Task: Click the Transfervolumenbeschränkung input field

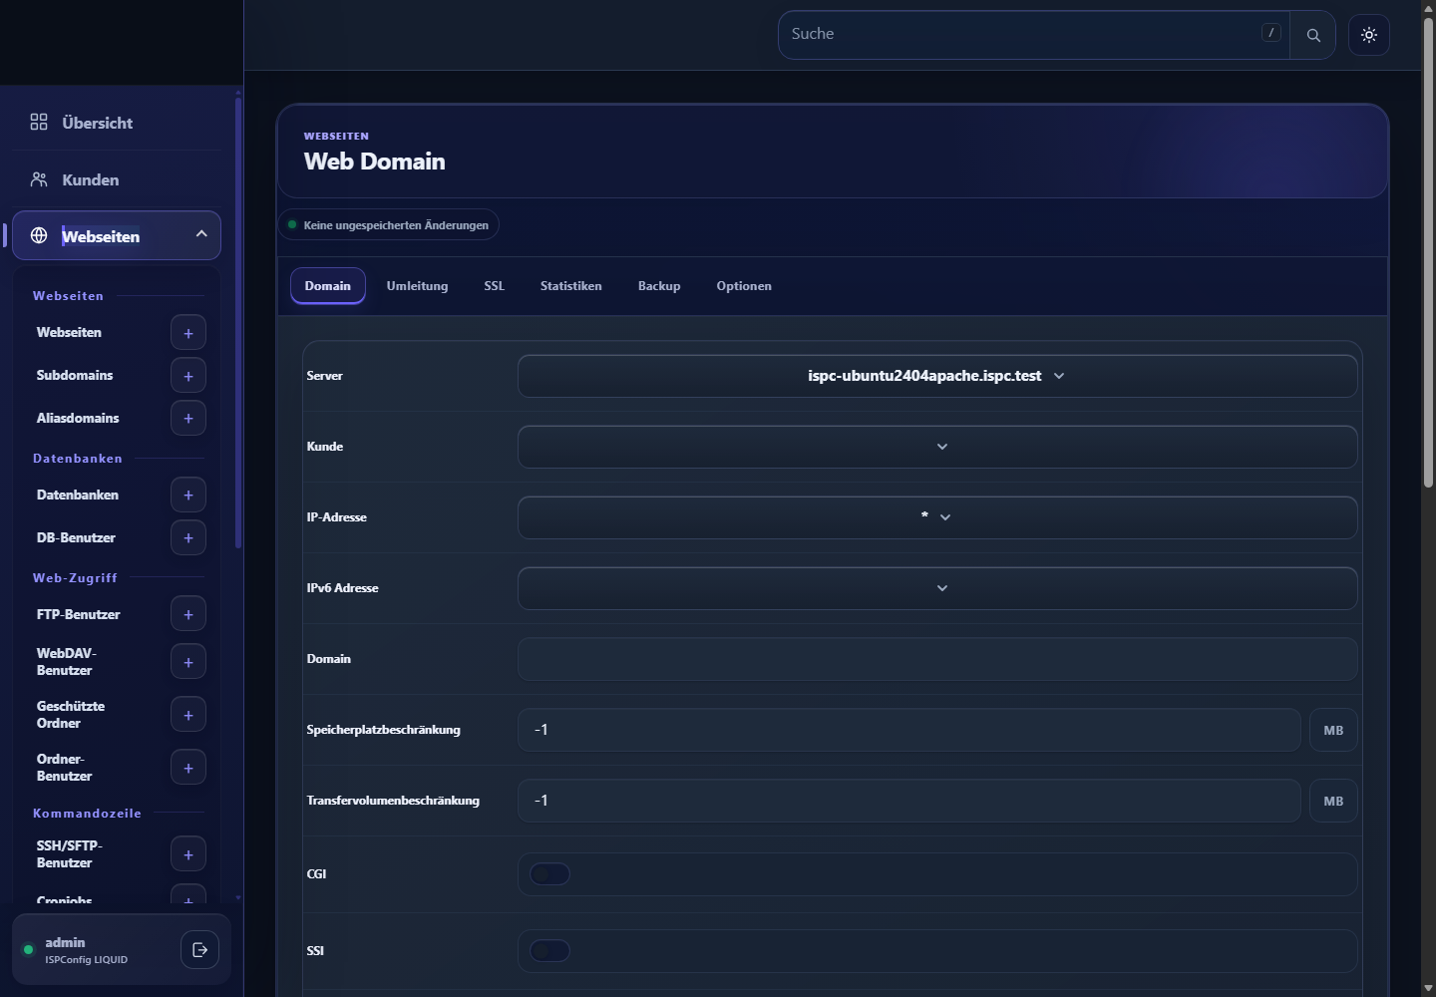Action: pos(908,801)
